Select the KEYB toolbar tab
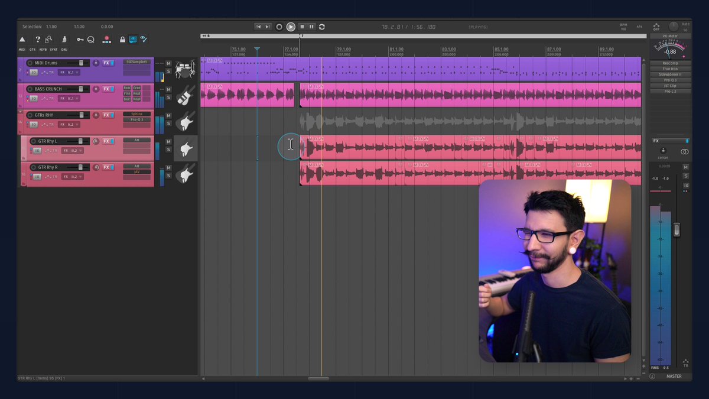Screen dimensions: 709x399 click(43, 50)
